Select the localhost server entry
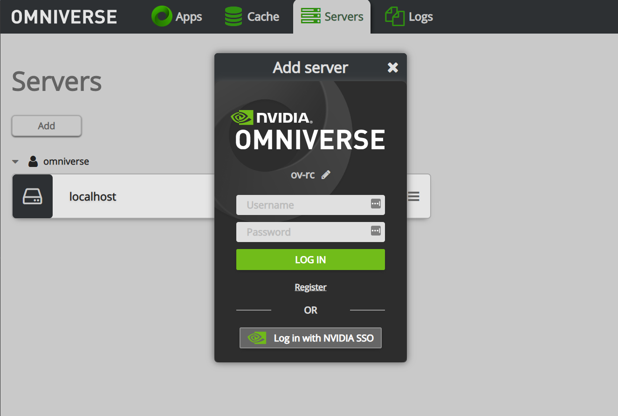This screenshot has height=416, width=618. [221, 196]
